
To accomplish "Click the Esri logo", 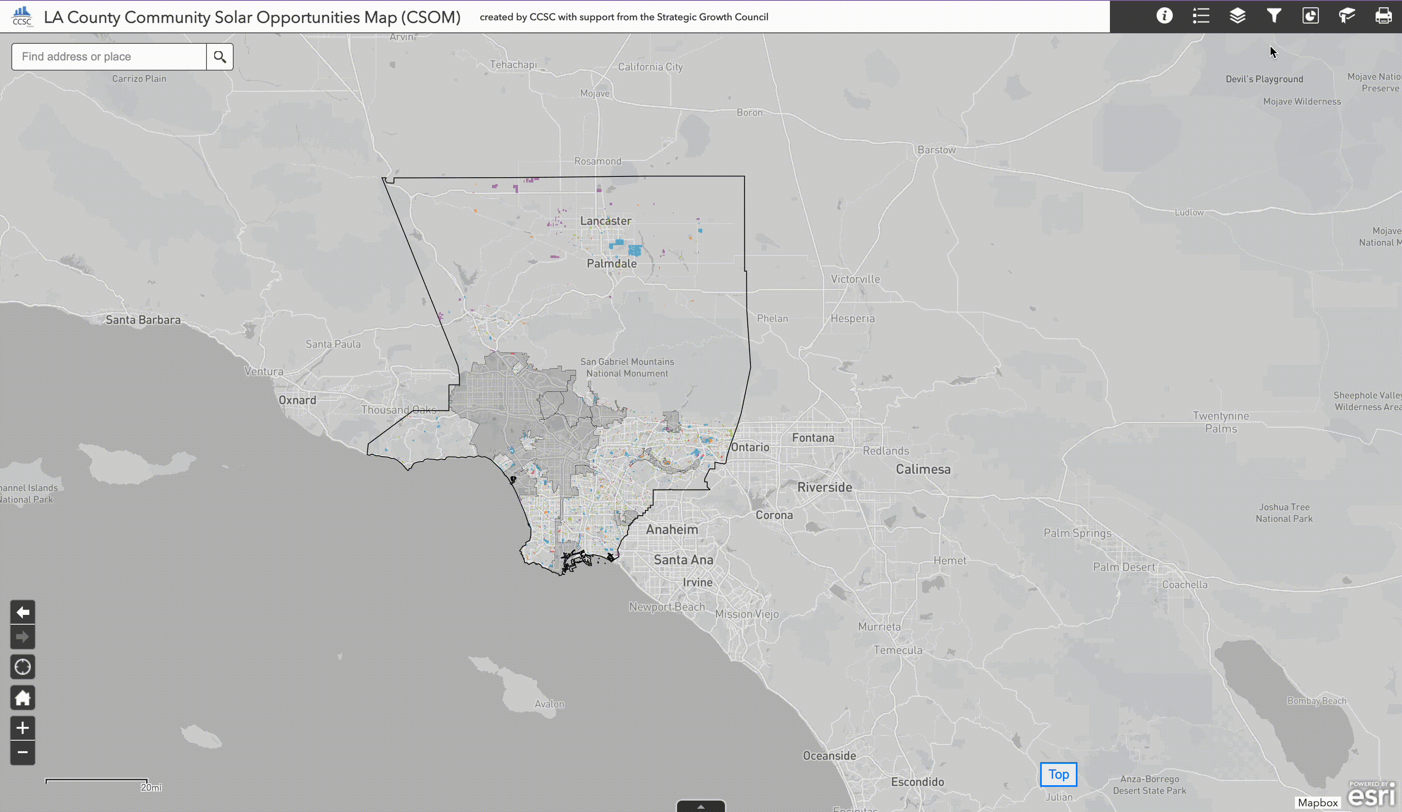I will click(x=1372, y=794).
